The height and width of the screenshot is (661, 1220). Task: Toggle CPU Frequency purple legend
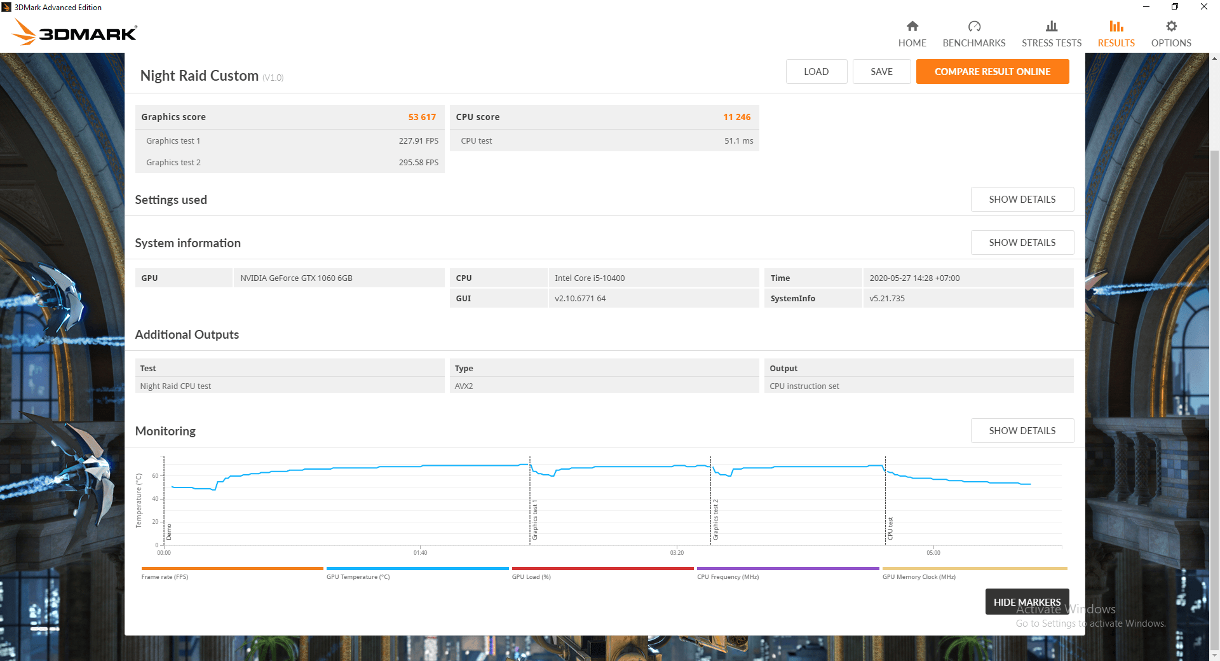coord(788,573)
